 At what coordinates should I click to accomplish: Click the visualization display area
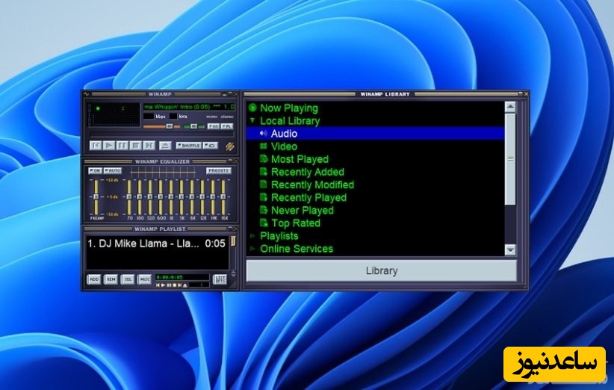point(114,114)
